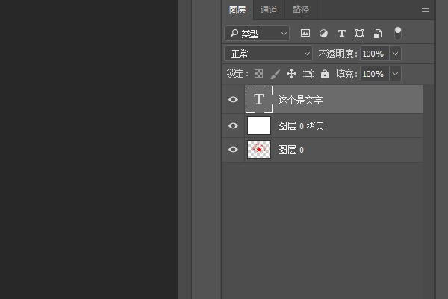Open the 类型 filter type dropdown
Viewport: 448px width, 299px height.
pos(257,34)
